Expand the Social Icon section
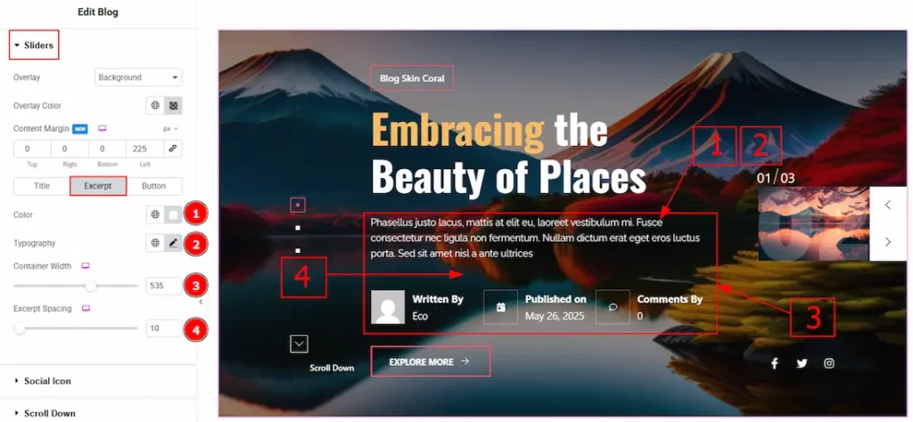The image size is (913, 422). click(47, 381)
